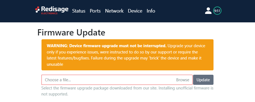The image size is (255, 102).
Task: Click the Firmware Update page heading
Action: [71, 32]
